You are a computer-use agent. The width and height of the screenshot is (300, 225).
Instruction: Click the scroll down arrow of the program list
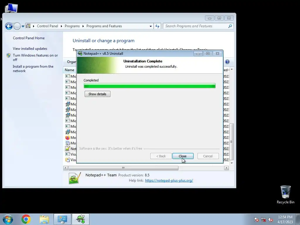[x=232, y=163]
